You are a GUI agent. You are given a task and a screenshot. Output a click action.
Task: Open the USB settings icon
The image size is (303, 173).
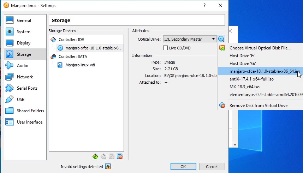click(x=10, y=99)
